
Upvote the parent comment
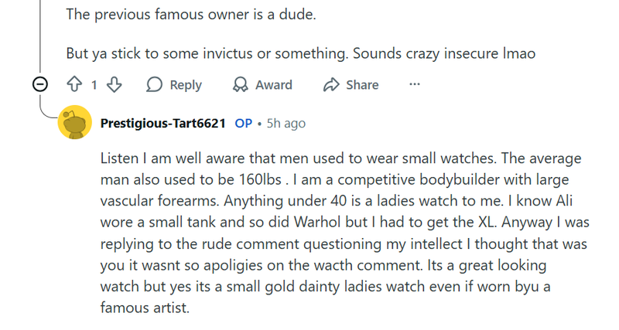75,85
